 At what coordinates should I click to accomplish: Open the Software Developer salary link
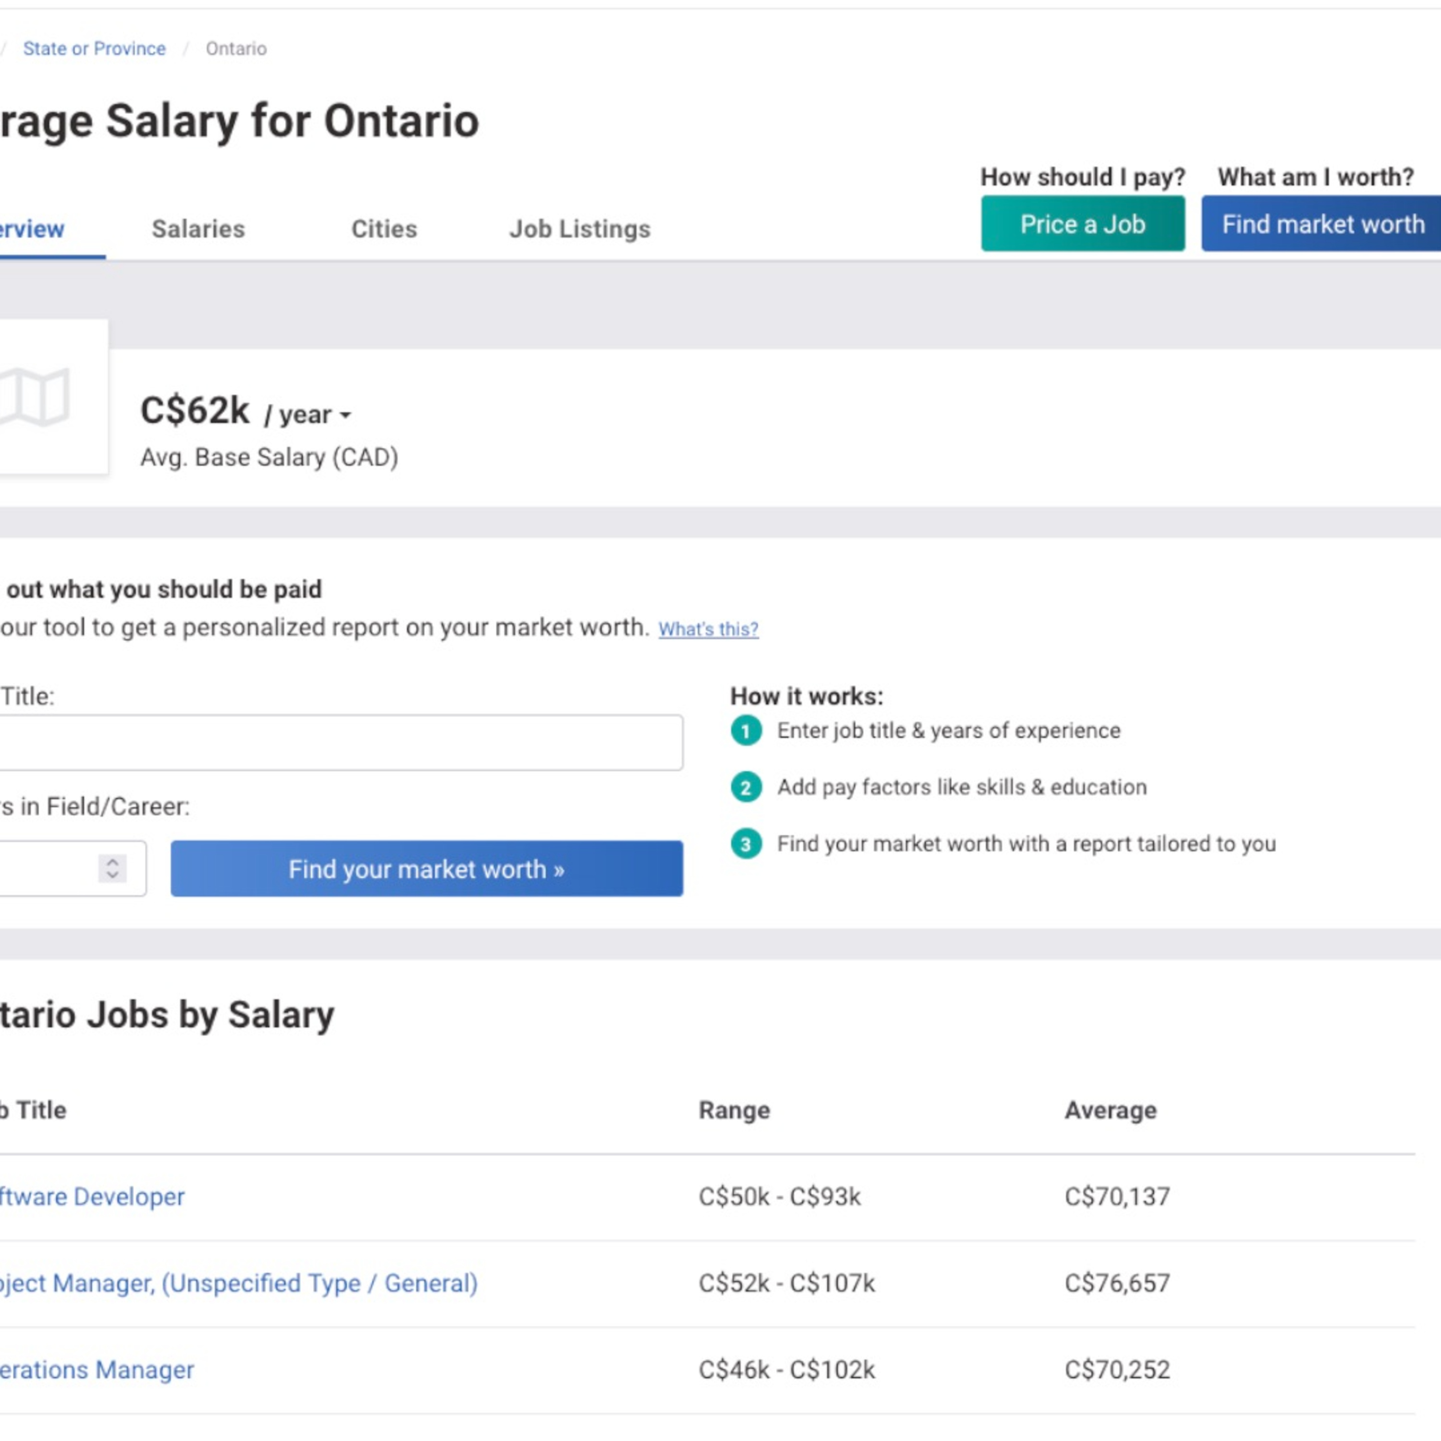tap(91, 1197)
